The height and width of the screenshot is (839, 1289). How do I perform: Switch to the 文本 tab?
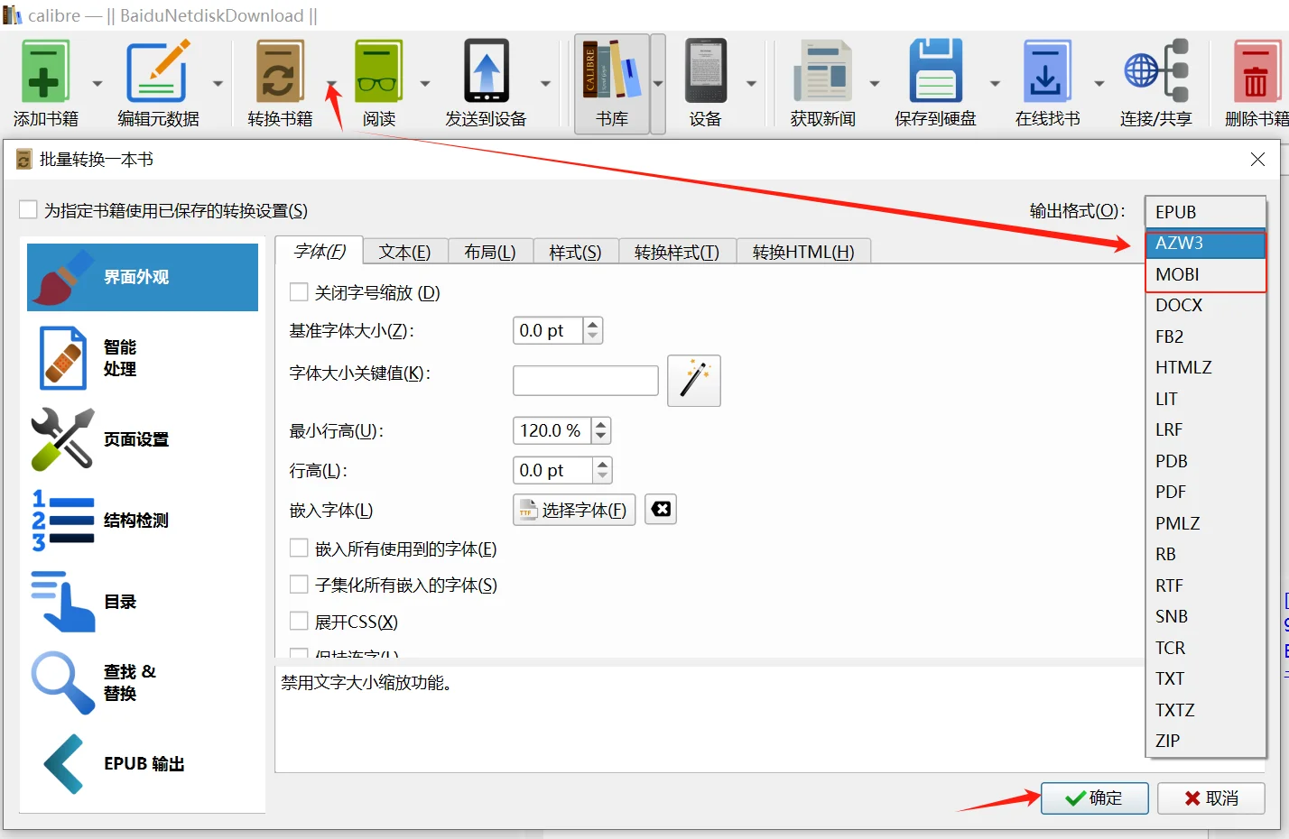pos(404,252)
